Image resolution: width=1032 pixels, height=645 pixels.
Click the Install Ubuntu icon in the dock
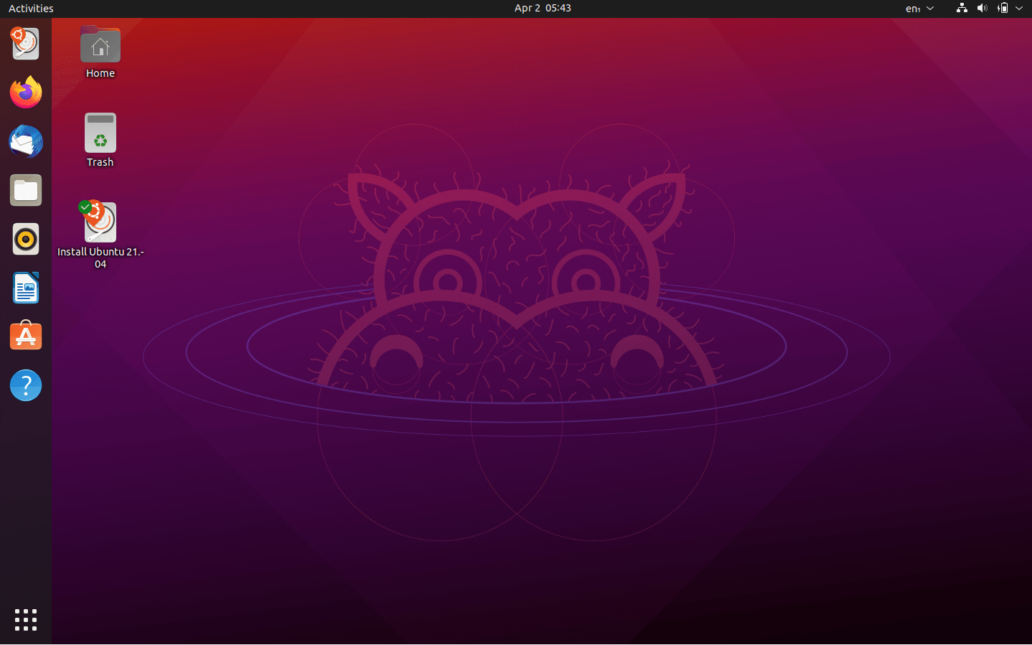click(26, 44)
